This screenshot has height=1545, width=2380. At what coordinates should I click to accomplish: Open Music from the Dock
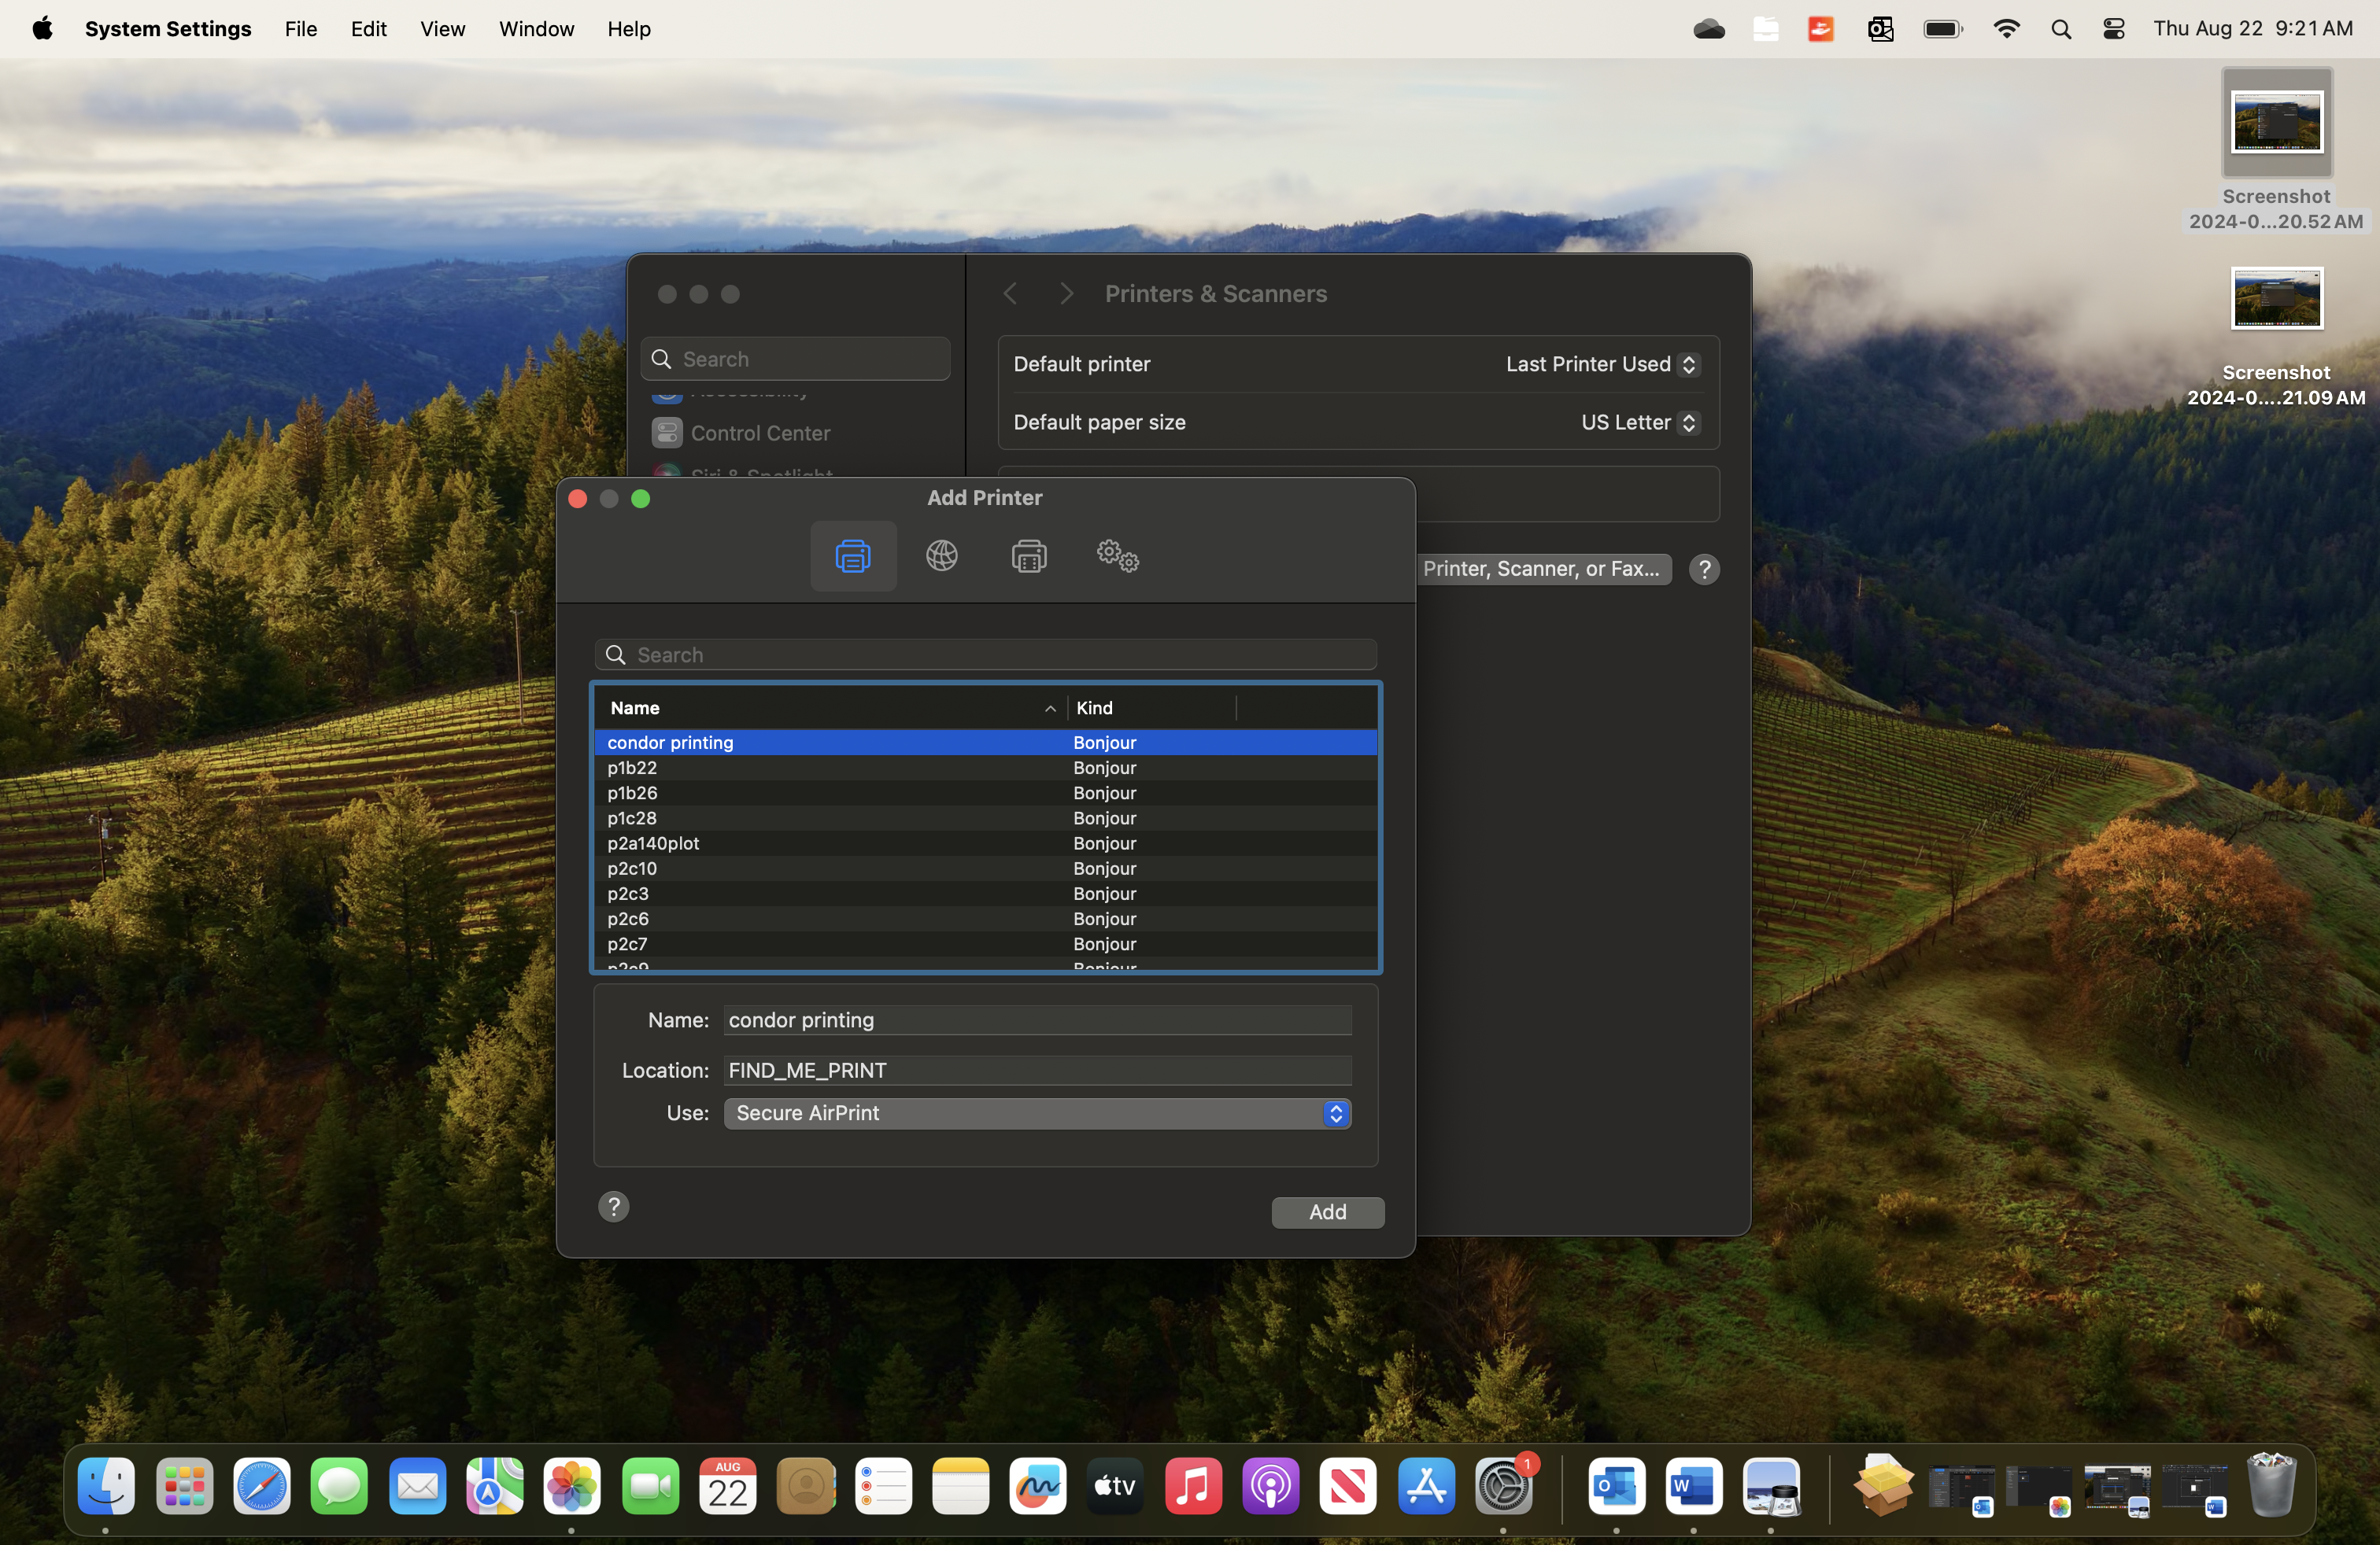[x=1193, y=1486]
